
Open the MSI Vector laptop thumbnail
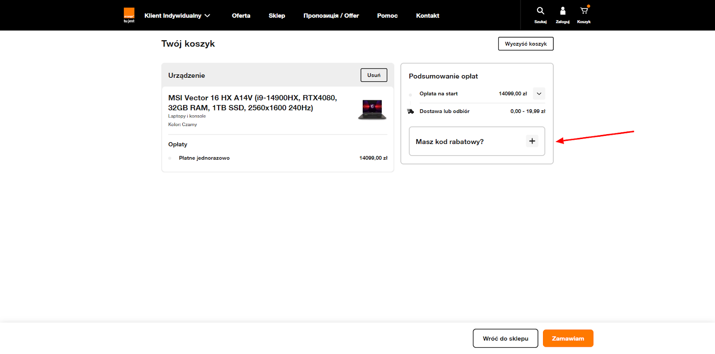(372, 110)
